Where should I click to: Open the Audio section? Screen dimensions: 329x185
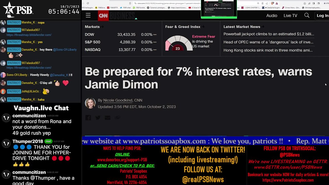tap(272, 16)
